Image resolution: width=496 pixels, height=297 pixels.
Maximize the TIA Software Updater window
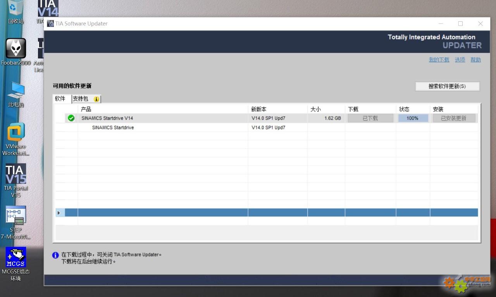[x=460, y=24]
